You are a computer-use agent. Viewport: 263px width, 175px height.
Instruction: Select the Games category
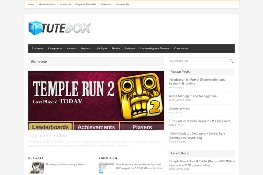tap(71, 49)
